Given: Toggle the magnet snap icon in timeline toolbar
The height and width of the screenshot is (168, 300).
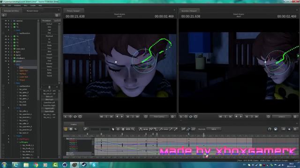Looking at the screenshot, I should 270,129.
